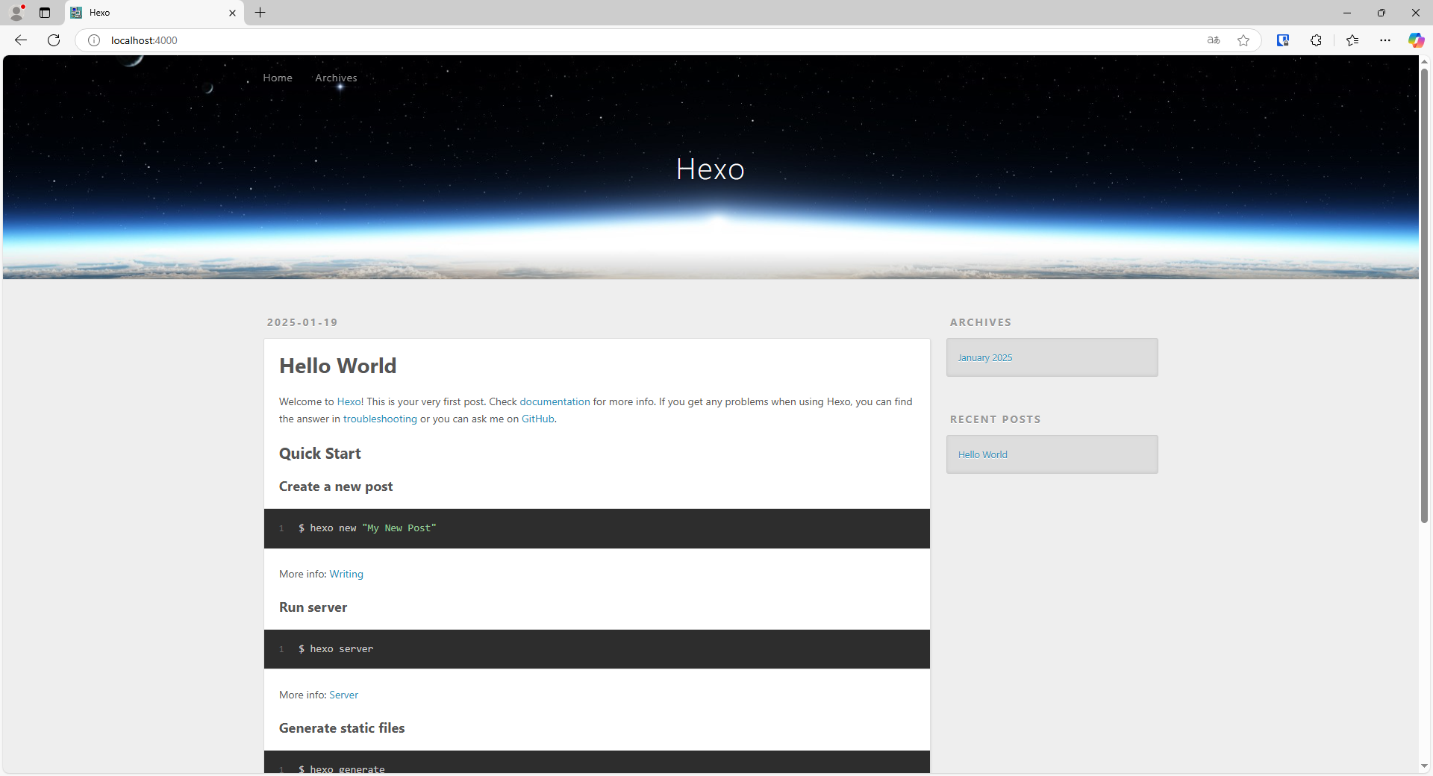Click the translate page icon
The width and height of the screenshot is (1433, 776).
coord(1214,40)
